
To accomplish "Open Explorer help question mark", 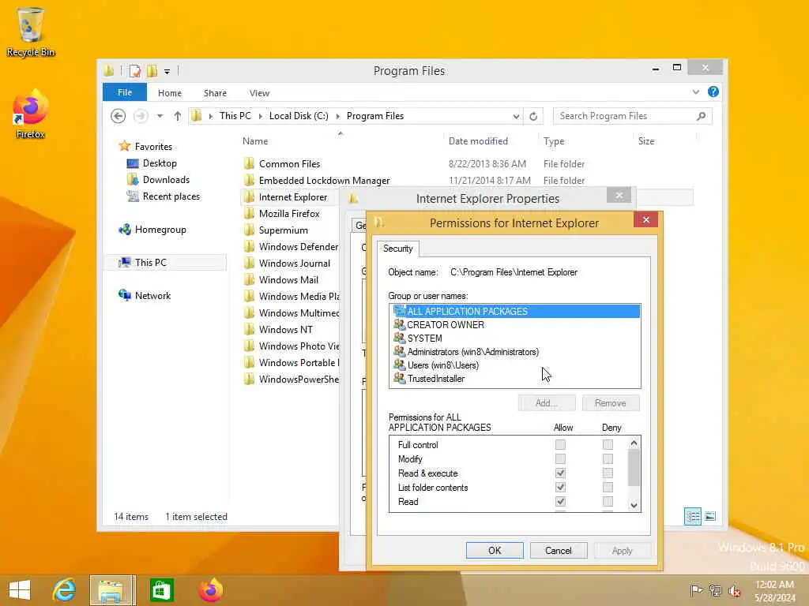I will tap(713, 92).
